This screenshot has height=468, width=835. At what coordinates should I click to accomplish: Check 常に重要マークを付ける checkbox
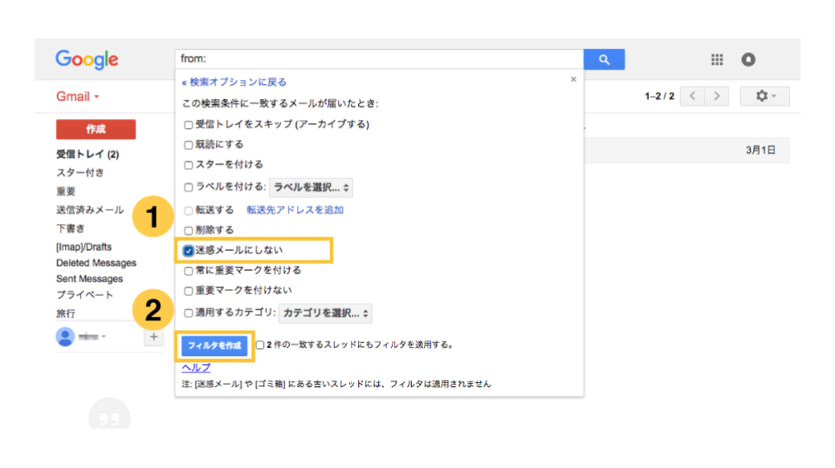pyautogui.click(x=188, y=271)
